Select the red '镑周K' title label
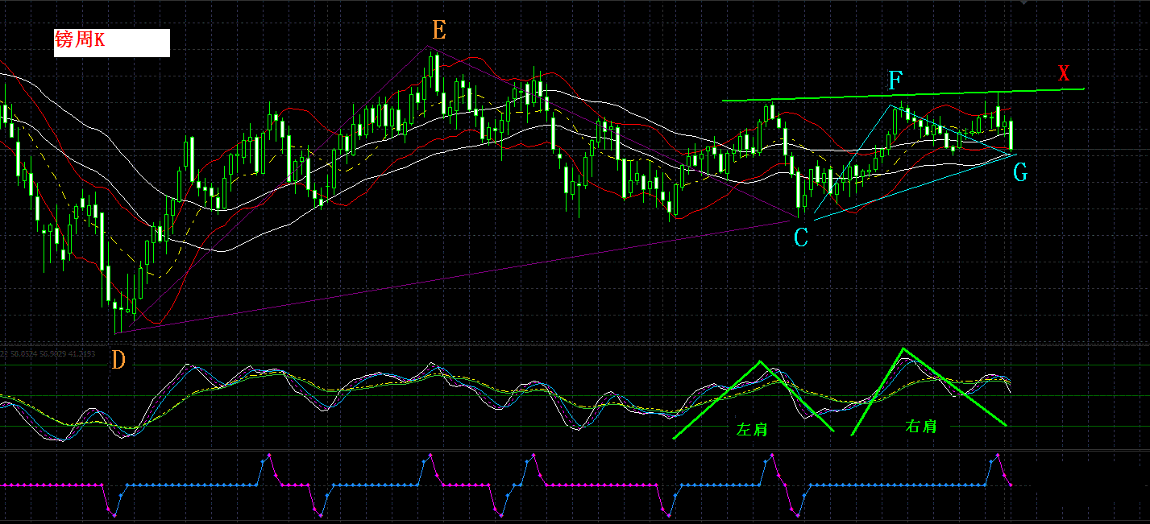Screen dimensions: 1150x524 click(80, 40)
